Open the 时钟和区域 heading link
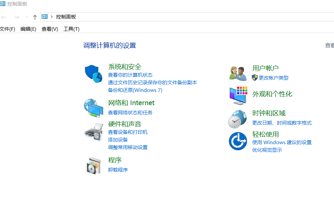 (269, 113)
